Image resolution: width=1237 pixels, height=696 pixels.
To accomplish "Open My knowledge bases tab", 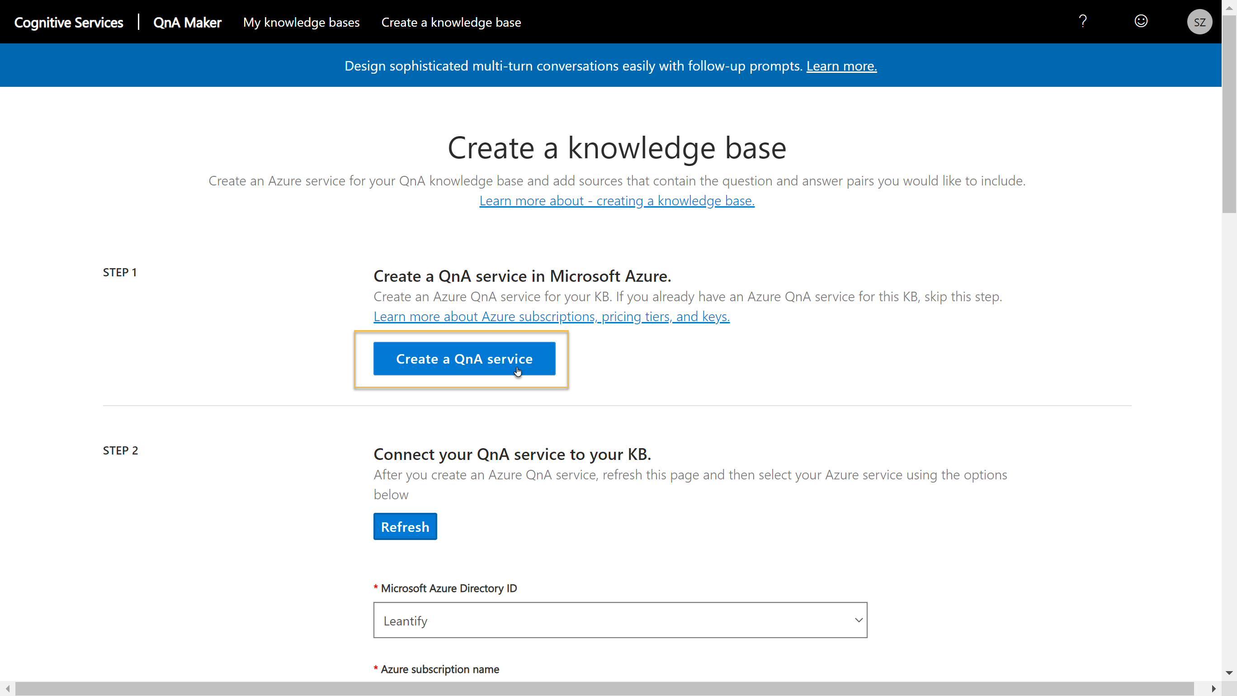I will 301,23.
